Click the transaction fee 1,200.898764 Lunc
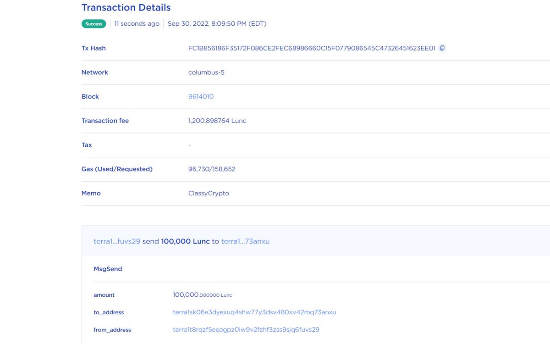Image resolution: width=550 pixels, height=344 pixels. click(x=217, y=121)
